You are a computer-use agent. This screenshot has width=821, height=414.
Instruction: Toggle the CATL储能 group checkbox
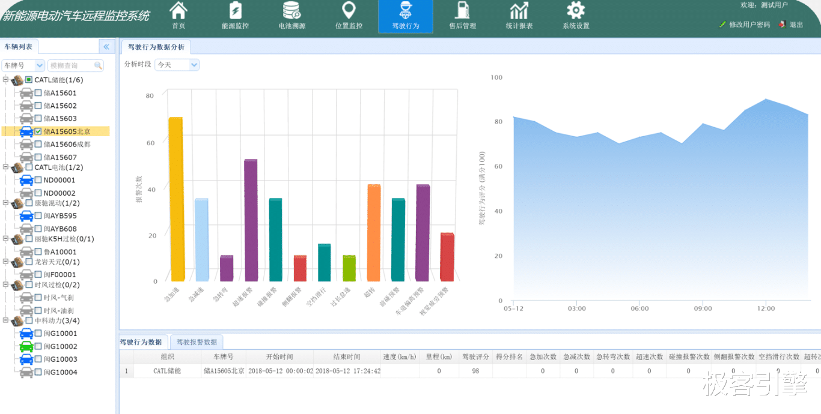(x=29, y=80)
